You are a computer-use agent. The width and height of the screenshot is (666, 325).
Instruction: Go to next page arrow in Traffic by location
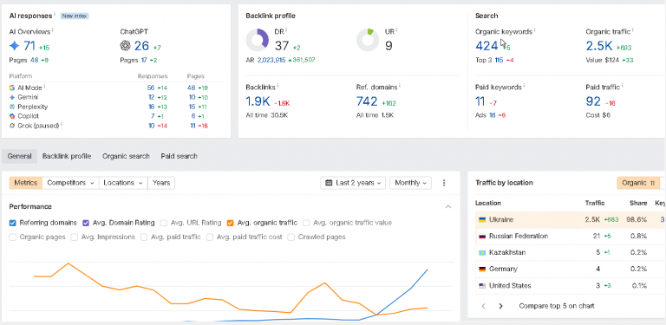500,306
